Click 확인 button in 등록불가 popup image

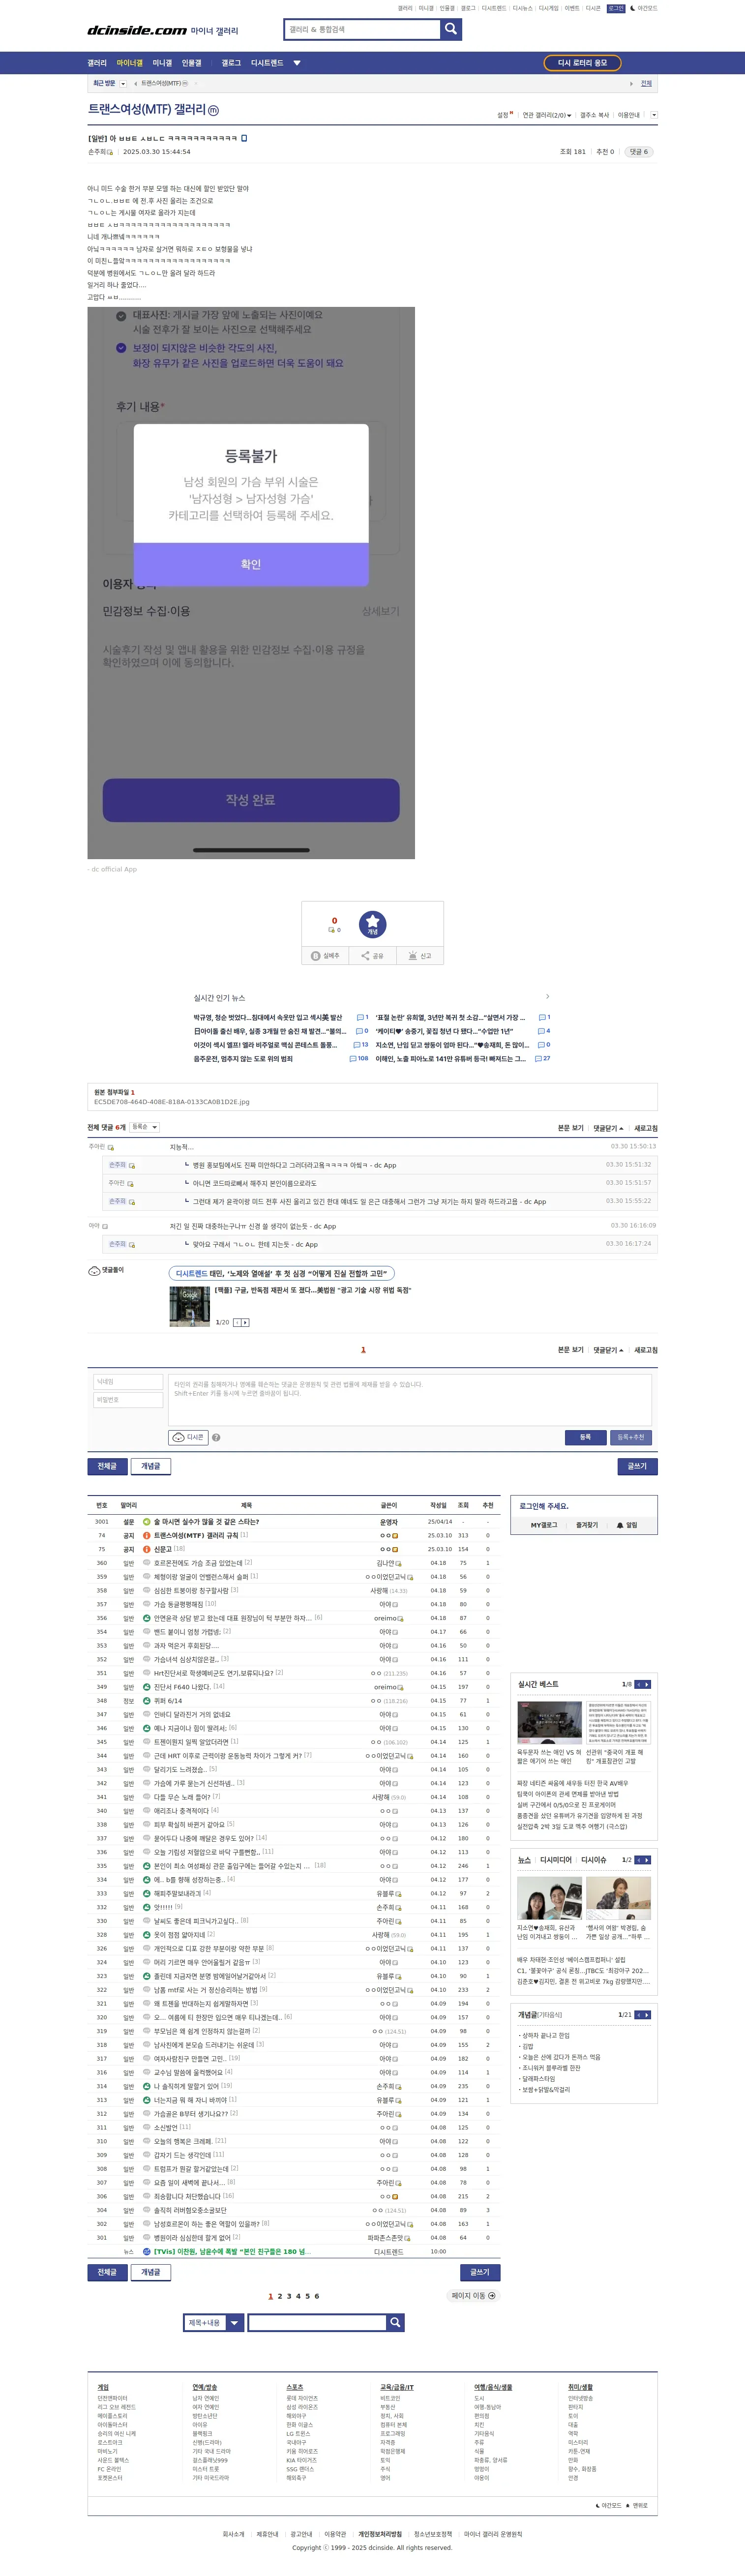[x=251, y=564]
